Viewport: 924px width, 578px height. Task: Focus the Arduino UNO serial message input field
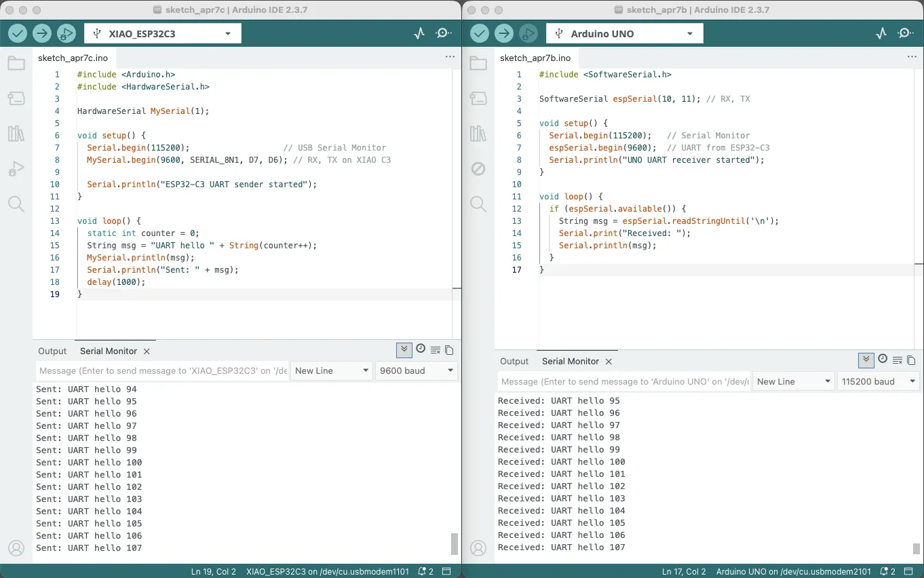pos(625,381)
